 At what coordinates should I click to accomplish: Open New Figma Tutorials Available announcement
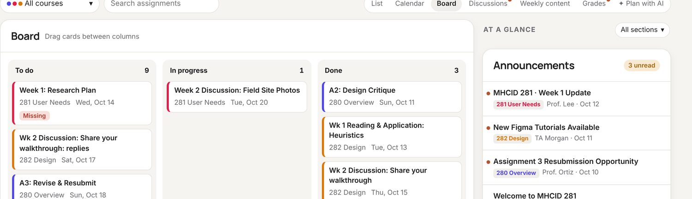(x=577, y=133)
